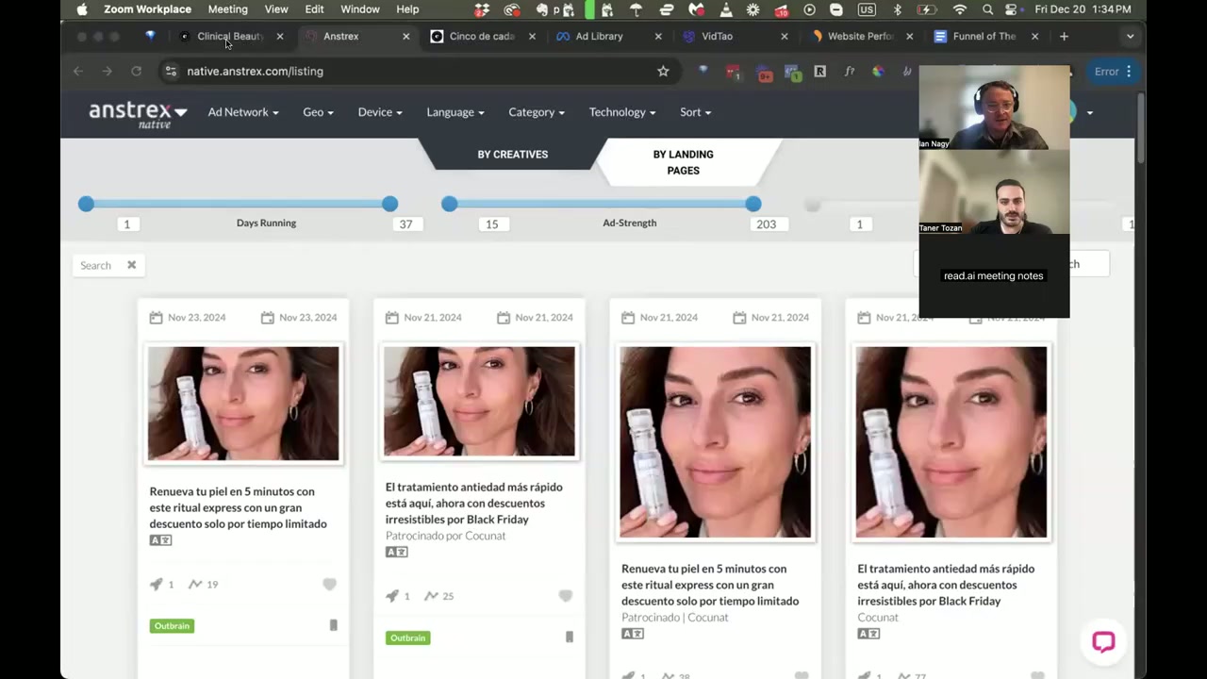The width and height of the screenshot is (1207, 679).
Task: Open the pinned diamond tab
Action: tap(150, 36)
